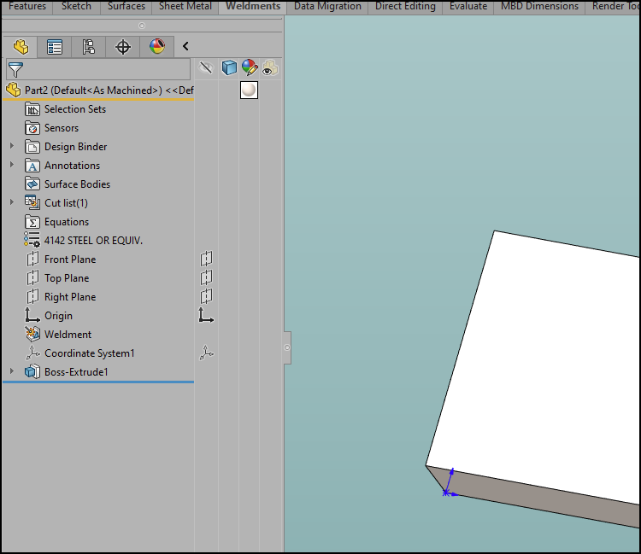Click the Annotations folder icon
Screen dimensions: 641x554
(x=32, y=166)
